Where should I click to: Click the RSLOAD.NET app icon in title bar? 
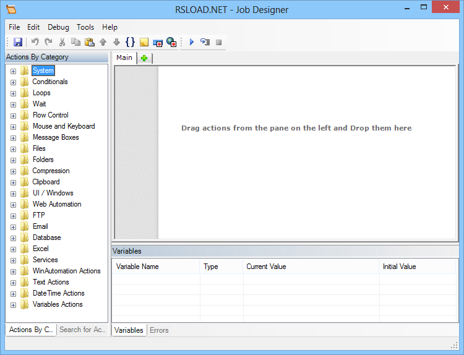pos(11,9)
